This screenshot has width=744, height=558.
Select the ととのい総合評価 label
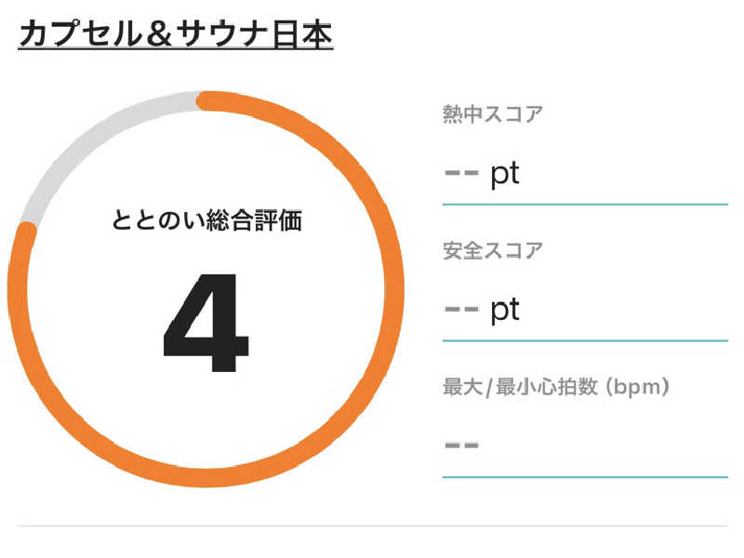coord(206,220)
